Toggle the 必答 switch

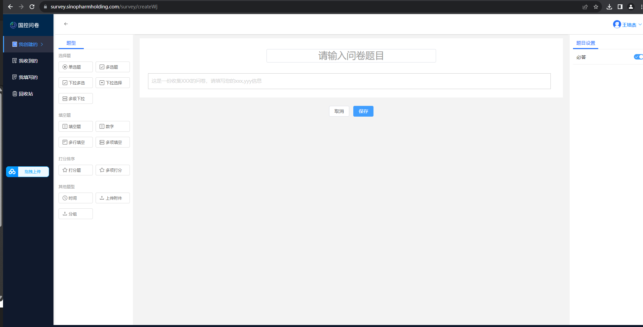coord(638,57)
